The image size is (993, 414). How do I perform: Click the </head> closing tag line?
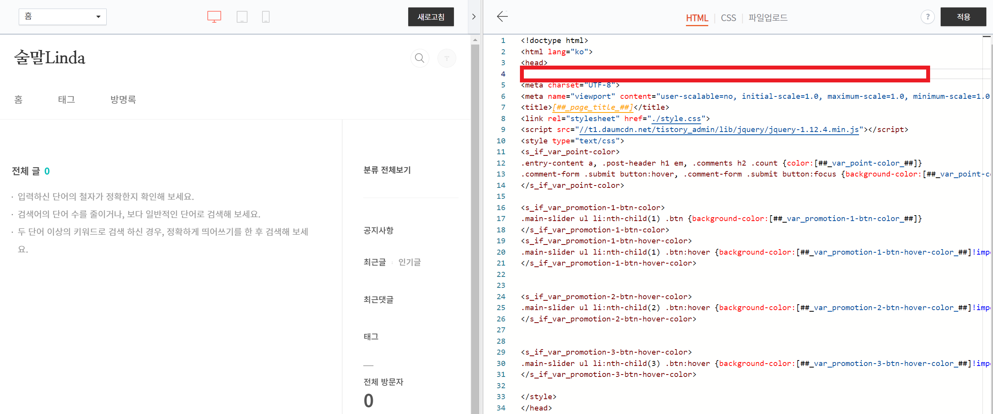point(536,408)
